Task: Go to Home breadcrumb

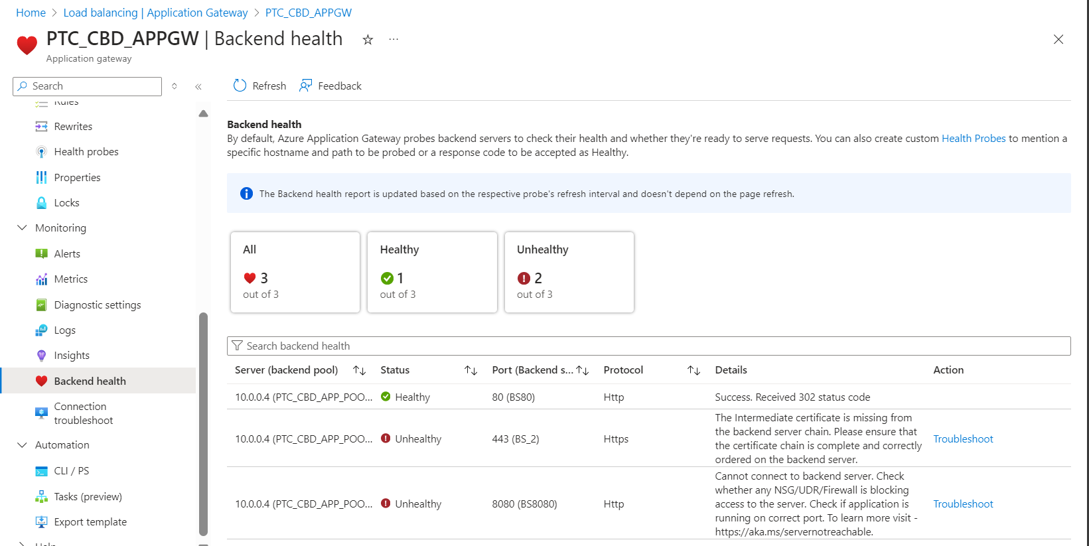Action: (31, 13)
